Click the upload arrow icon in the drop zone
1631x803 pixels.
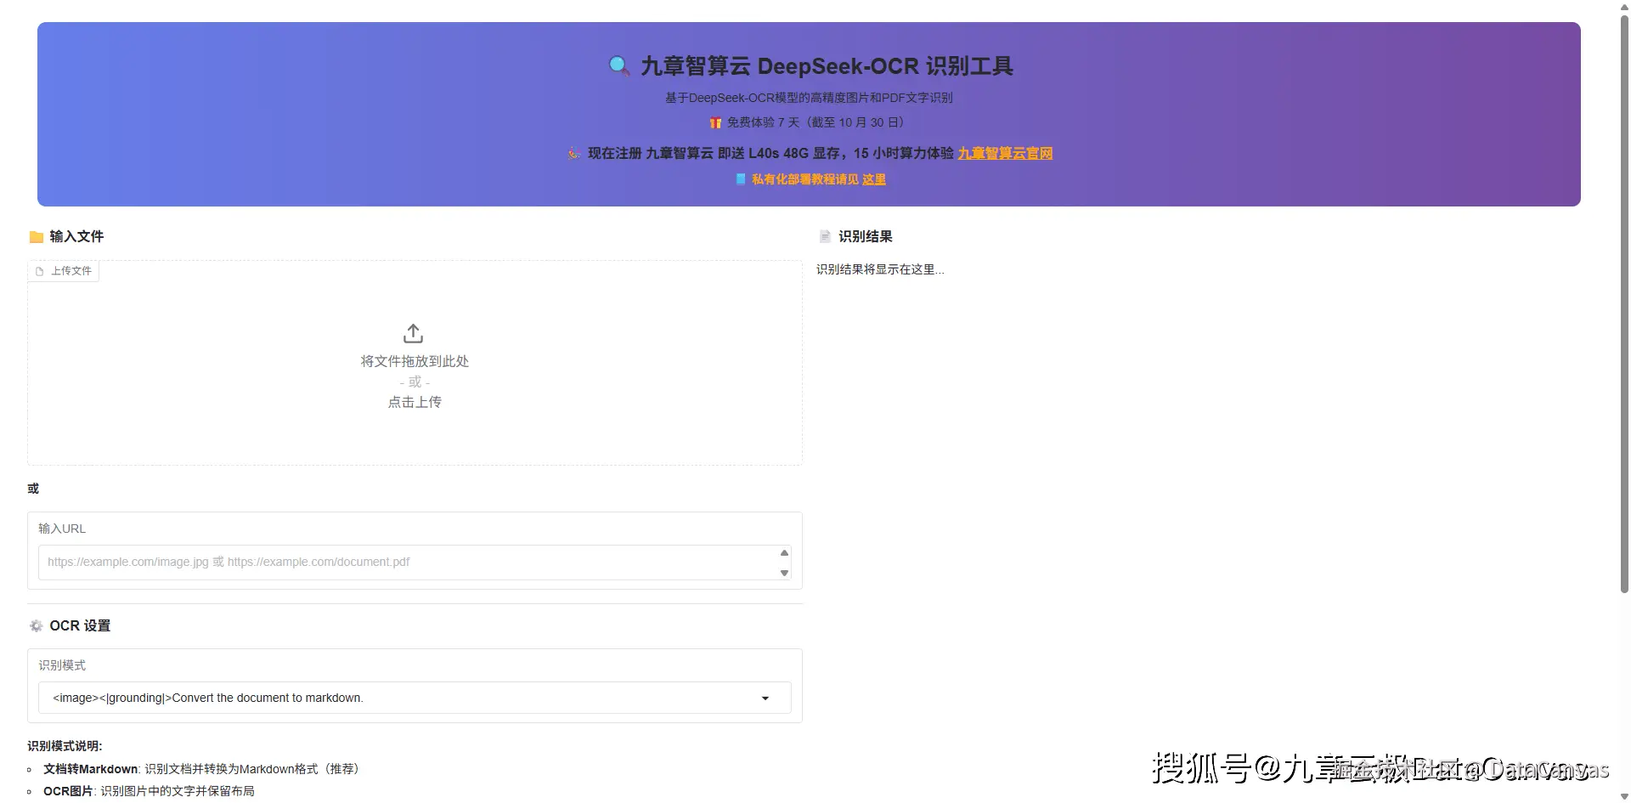[x=414, y=333]
